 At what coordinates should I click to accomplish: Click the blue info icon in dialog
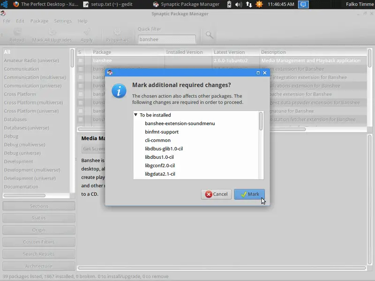click(x=119, y=91)
